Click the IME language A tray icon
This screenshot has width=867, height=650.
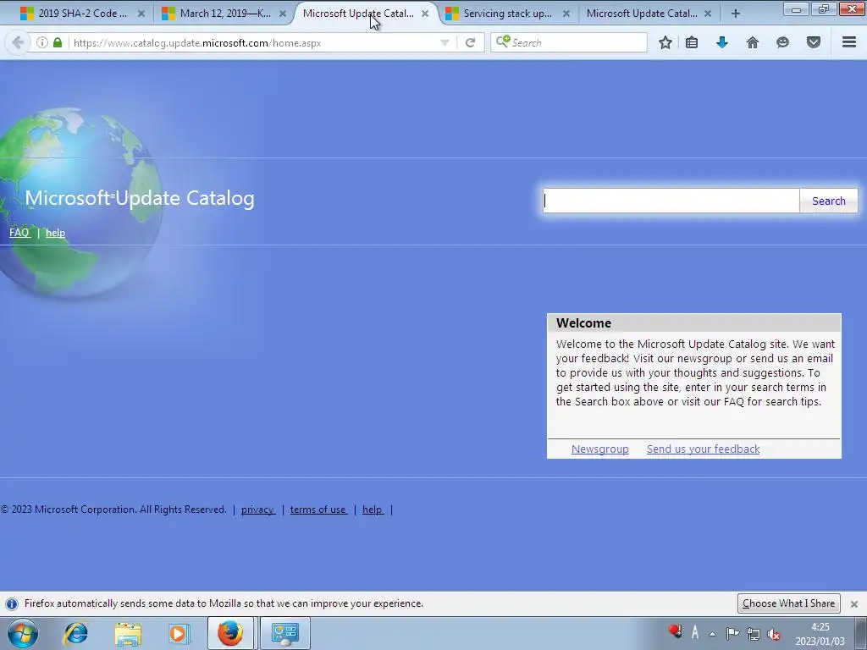click(695, 632)
